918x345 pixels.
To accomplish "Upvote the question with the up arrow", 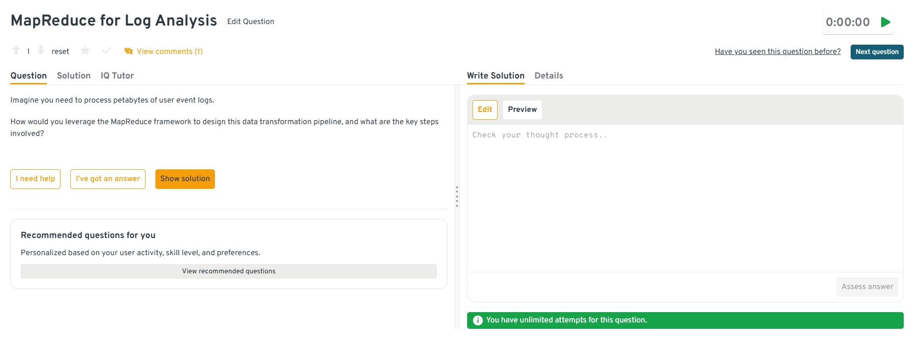I will pos(16,51).
